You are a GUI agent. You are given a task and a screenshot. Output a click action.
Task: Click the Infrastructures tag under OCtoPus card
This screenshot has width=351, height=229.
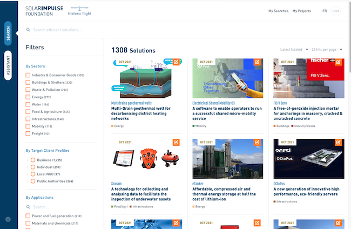(x=286, y=201)
